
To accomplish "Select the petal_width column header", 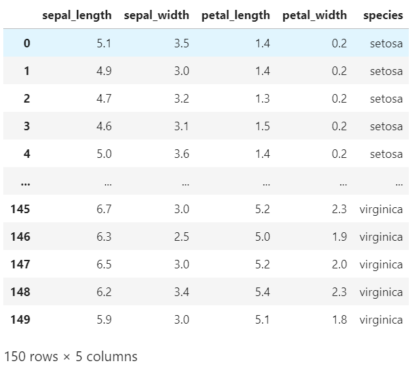I will 315,15.
